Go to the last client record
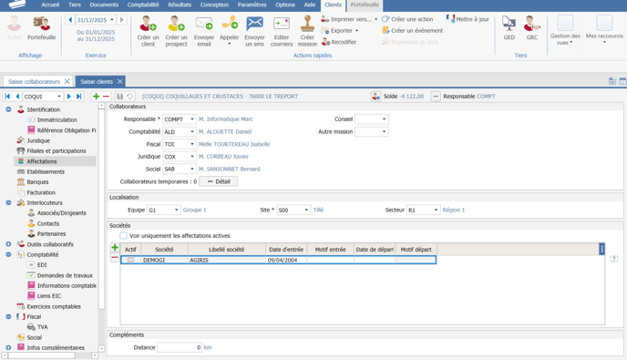The image size is (627, 360). [79, 97]
